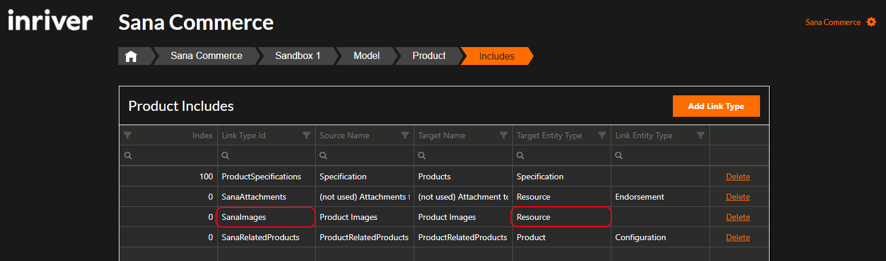The height and width of the screenshot is (261, 886).
Task: Open the filter icon on the Source Name column
Action: (405, 135)
